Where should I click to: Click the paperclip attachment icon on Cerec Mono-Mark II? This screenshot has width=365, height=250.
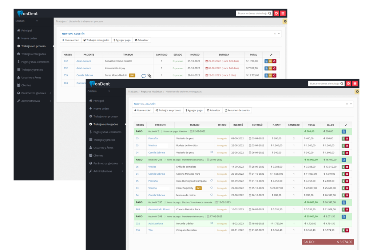150,76
